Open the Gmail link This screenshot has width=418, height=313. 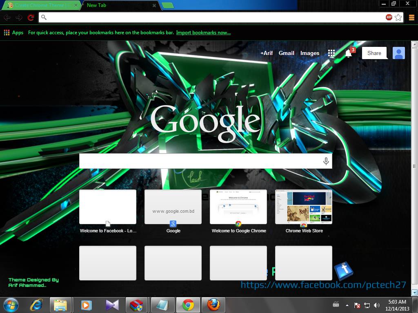coord(286,53)
